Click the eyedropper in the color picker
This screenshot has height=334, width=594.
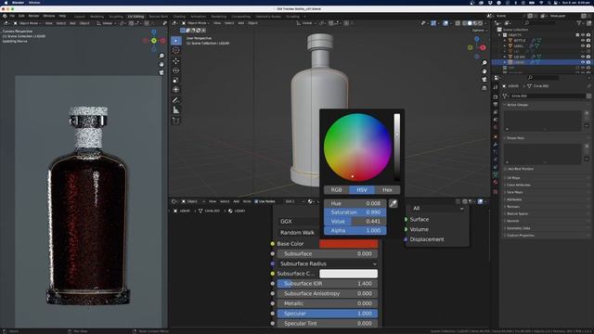pos(394,204)
